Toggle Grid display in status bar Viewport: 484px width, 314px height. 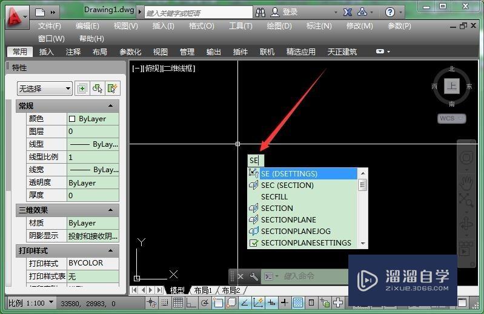click(x=178, y=303)
